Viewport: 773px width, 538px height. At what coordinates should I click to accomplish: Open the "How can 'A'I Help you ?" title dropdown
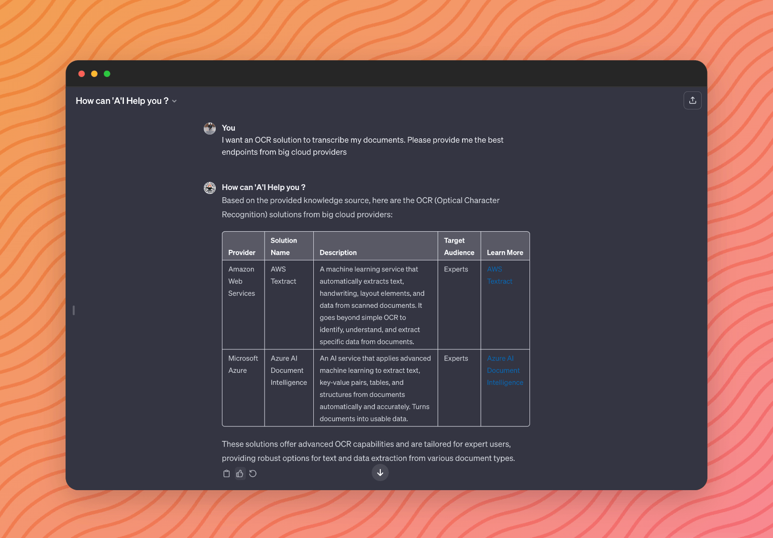(x=126, y=101)
